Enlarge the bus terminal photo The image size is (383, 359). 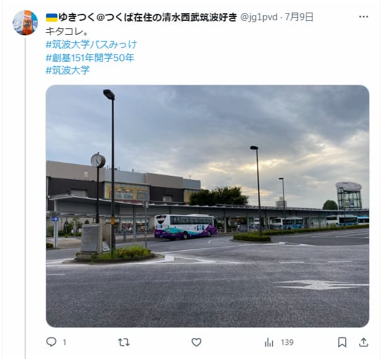[208, 206]
